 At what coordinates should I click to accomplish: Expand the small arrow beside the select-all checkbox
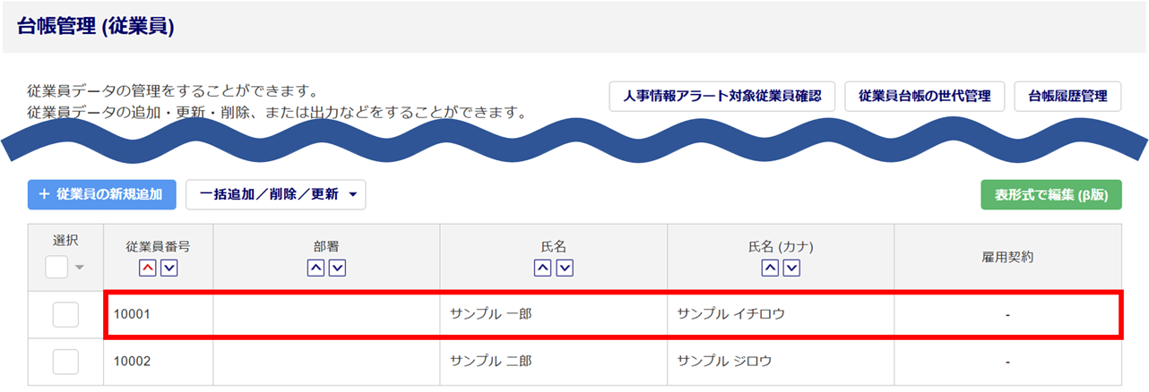79,268
